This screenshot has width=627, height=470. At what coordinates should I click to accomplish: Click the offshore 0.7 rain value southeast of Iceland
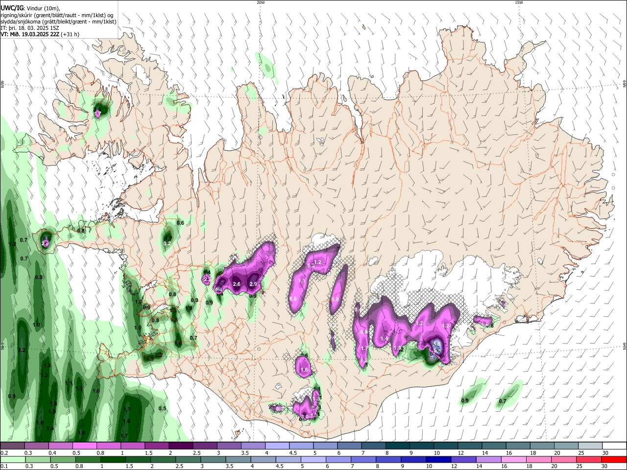pos(503,401)
